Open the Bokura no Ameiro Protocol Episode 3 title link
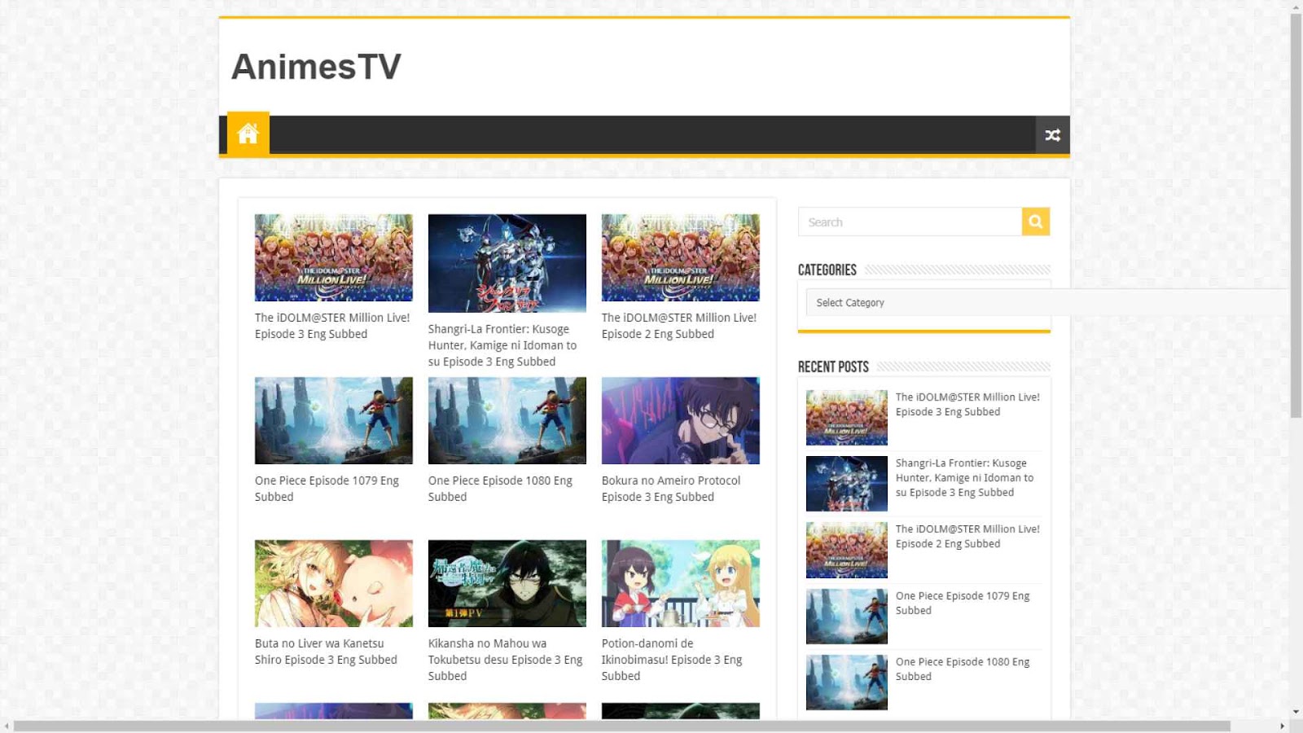 click(671, 489)
